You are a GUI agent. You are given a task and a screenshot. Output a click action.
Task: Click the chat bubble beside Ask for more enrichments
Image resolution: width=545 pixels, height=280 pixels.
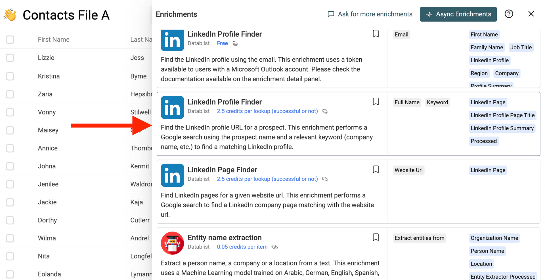(x=331, y=14)
